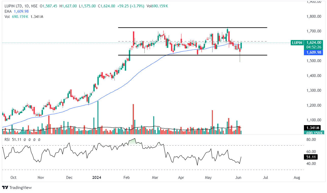The width and height of the screenshot is (327, 193).
Task: Click the tallest green volume bar
Action: [x=98, y=117]
